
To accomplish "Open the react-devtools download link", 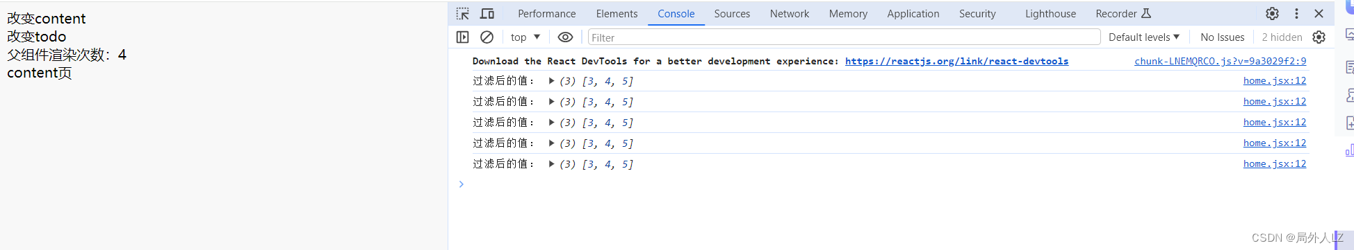I will tap(956, 62).
